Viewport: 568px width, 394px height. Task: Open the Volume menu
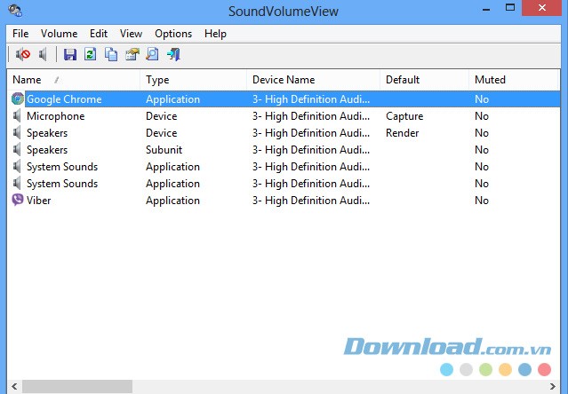pyautogui.click(x=59, y=34)
